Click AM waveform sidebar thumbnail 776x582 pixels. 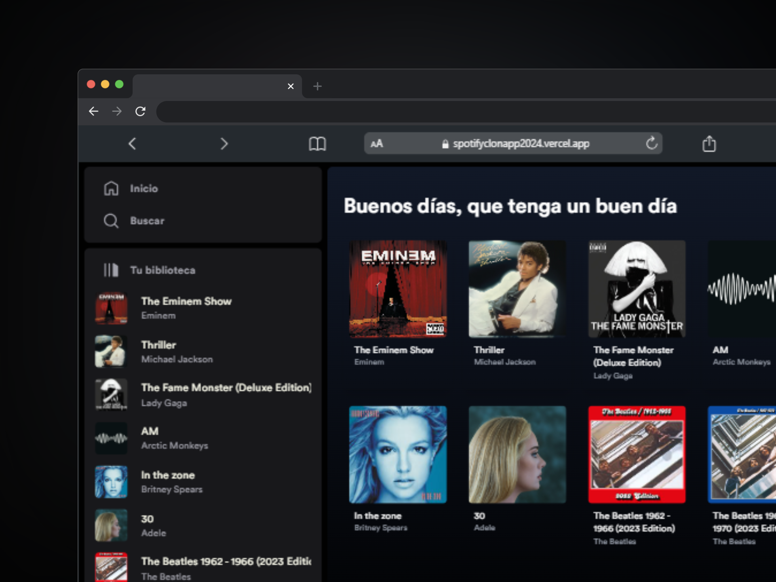[x=111, y=438]
